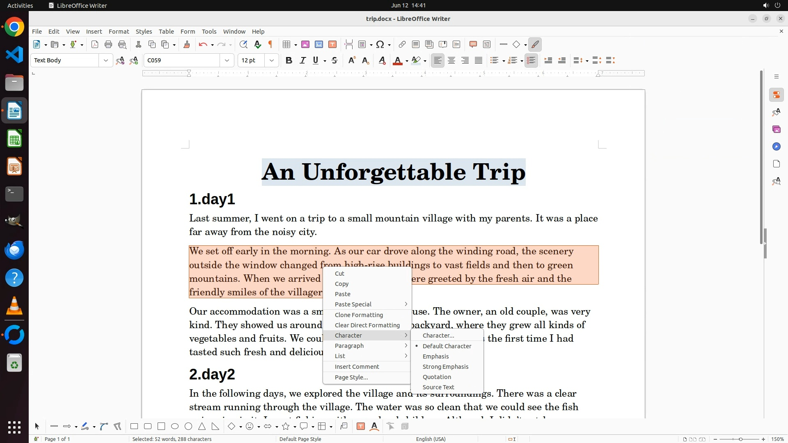788x443 pixels.
Task: Select the Ellipse shape in drawing toolbar
Action: coord(175,427)
